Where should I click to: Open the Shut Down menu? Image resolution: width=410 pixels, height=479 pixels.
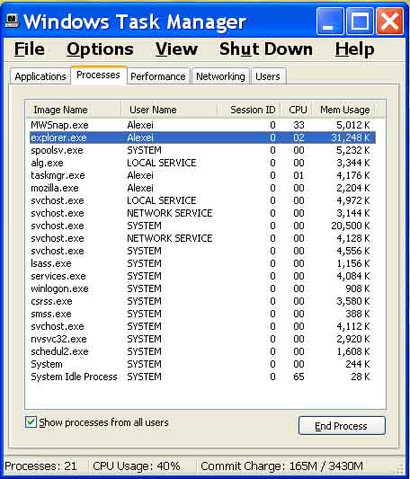266,49
